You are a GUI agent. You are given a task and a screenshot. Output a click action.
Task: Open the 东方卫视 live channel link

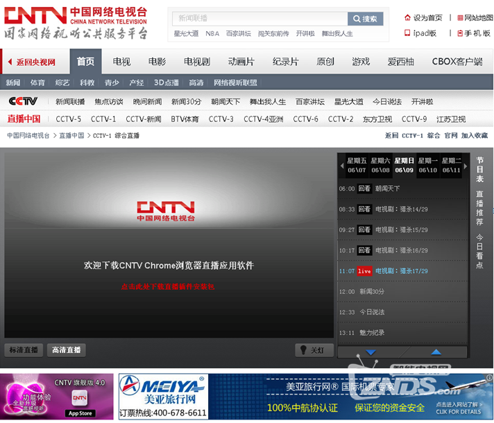(377, 119)
